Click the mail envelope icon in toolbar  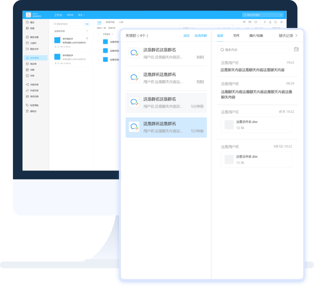pyautogui.click(x=250, y=22)
